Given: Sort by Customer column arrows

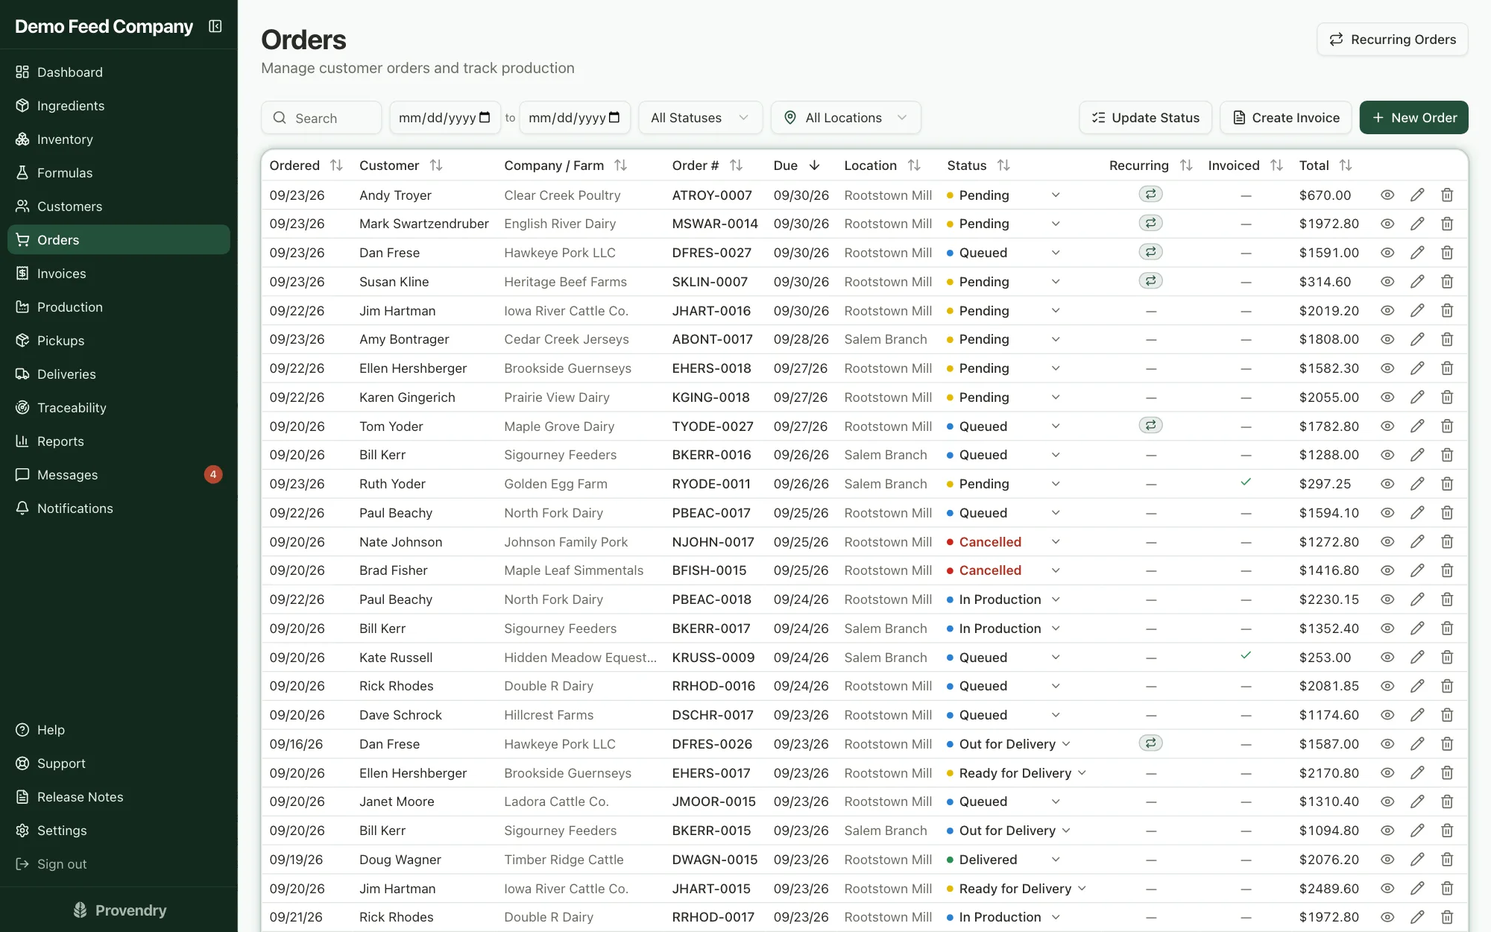Looking at the screenshot, I should 436,166.
